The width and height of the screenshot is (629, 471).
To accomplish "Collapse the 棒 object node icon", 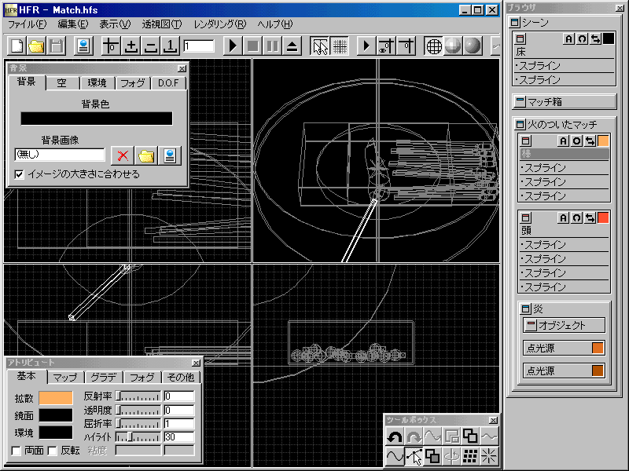I will click(525, 141).
